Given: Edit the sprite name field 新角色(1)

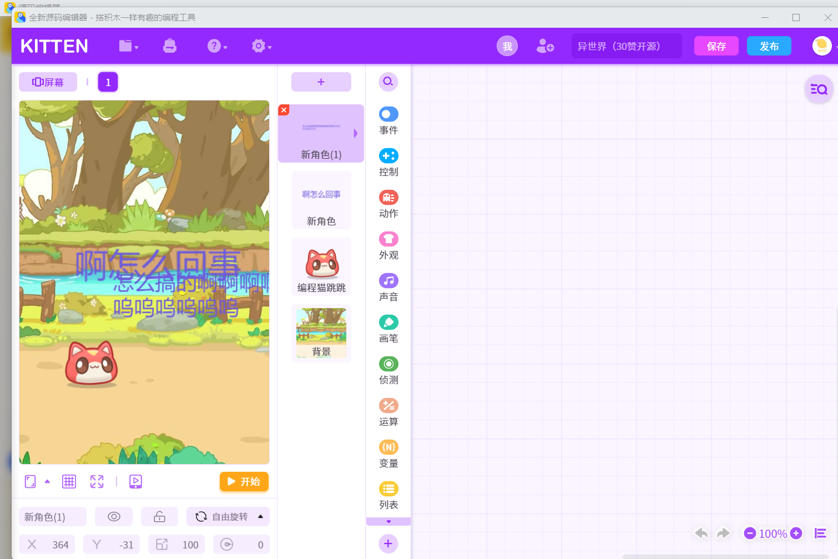Looking at the screenshot, I should [53, 517].
